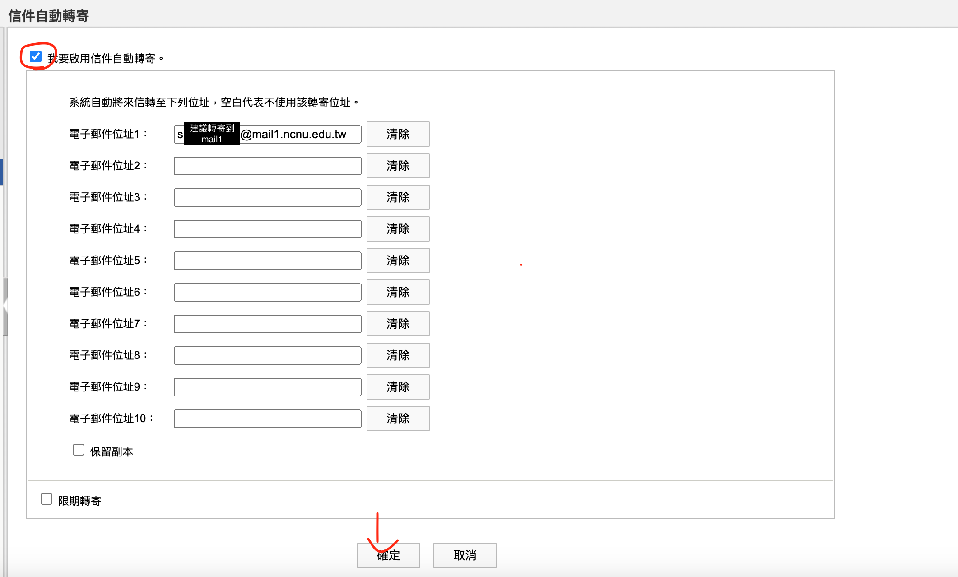Enable the 限期轉寄 checkbox
This screenshot has height=577, width=958.
[x=47, y=499]
